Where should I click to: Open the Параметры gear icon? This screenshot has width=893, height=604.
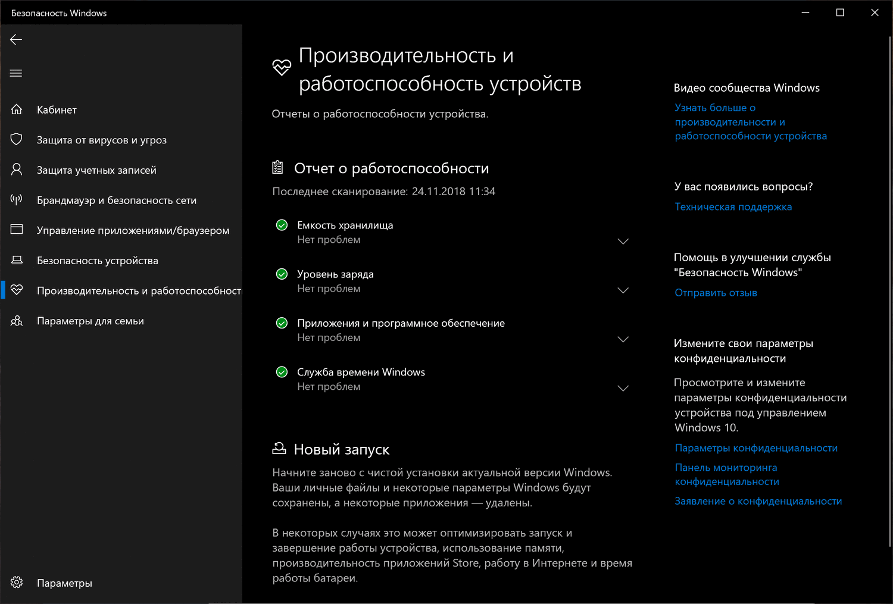pos(17,583)
